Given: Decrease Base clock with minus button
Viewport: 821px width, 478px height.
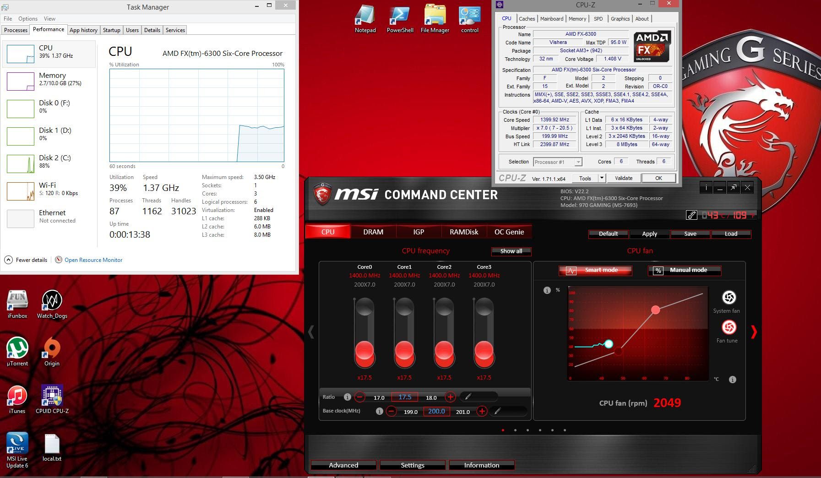Looking at the screenshot, I should (x=391, y=411).
